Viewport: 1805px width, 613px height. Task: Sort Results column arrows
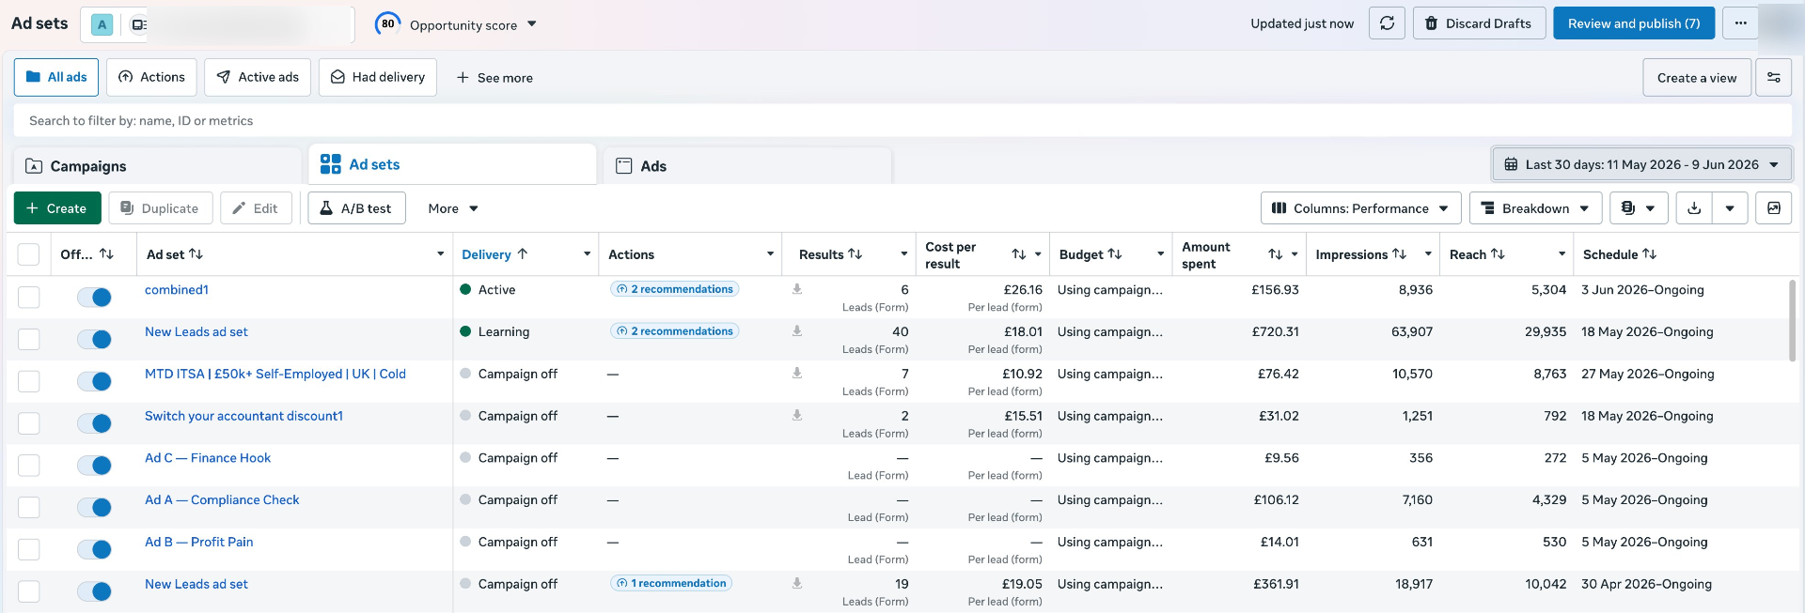(x=855, y=254)
